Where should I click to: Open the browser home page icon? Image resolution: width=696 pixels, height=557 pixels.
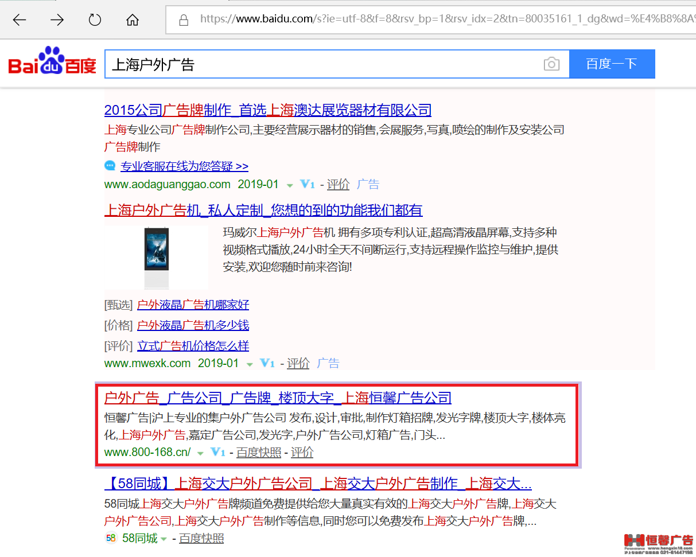133,20
